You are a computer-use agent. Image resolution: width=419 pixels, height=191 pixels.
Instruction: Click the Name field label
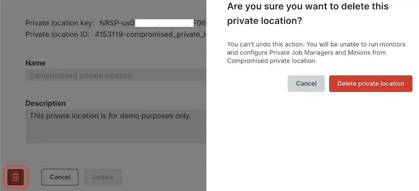(x=36, y=63)
